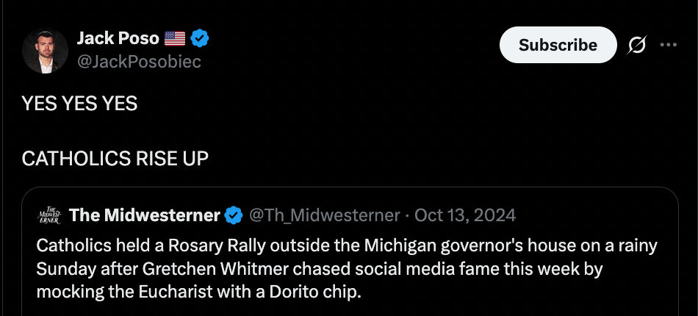Image resolution: width=698 pixels, height=316 pixels.
Task: Click the @Th_Midwesterner handle
Action: click(x=324, y=215)
